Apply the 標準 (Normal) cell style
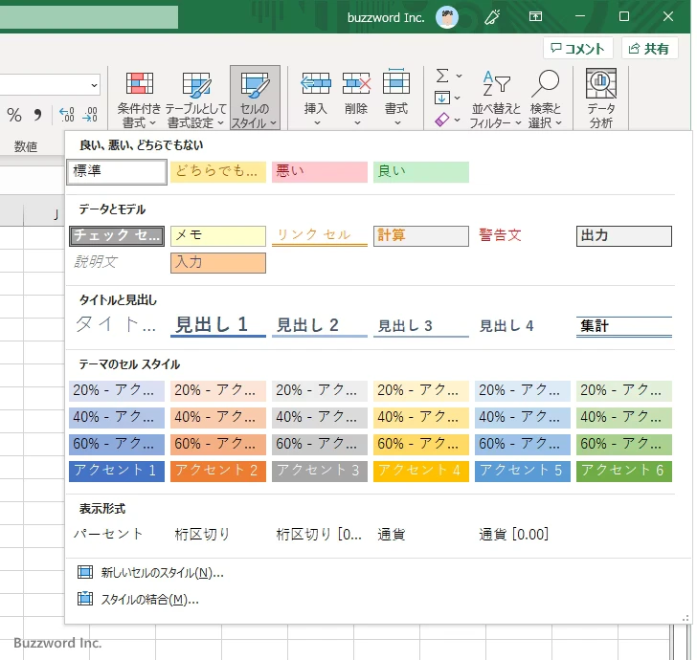The height and width of the screenshot is (660, 697). pyautogui.click(x=117, y=172)
